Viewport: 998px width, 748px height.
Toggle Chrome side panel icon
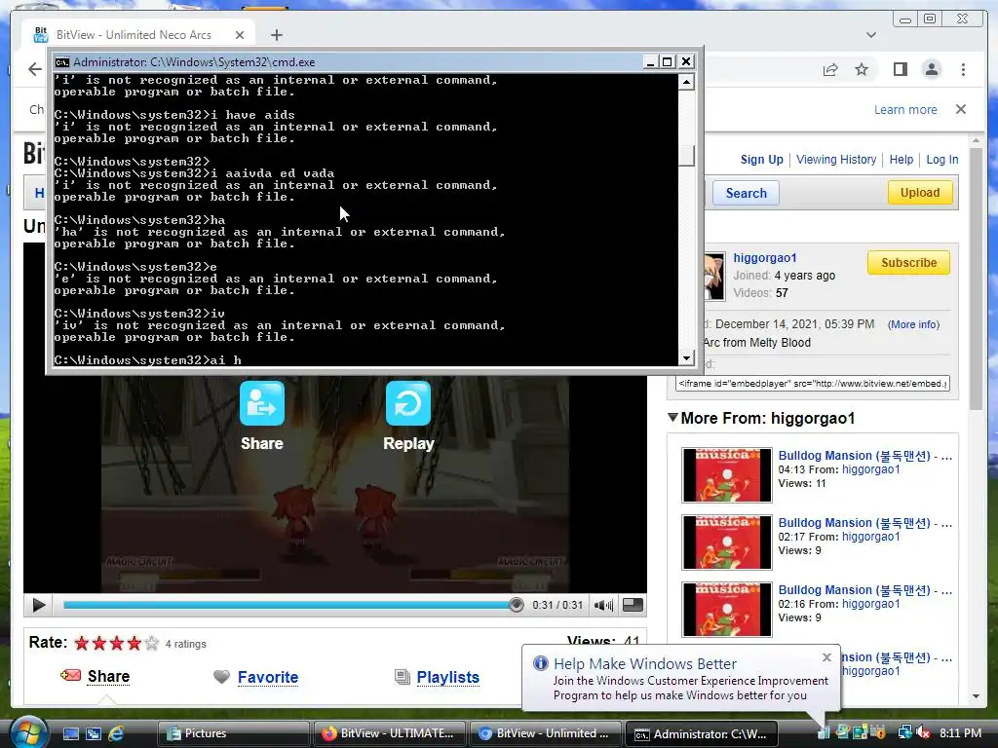coord(900,69)
